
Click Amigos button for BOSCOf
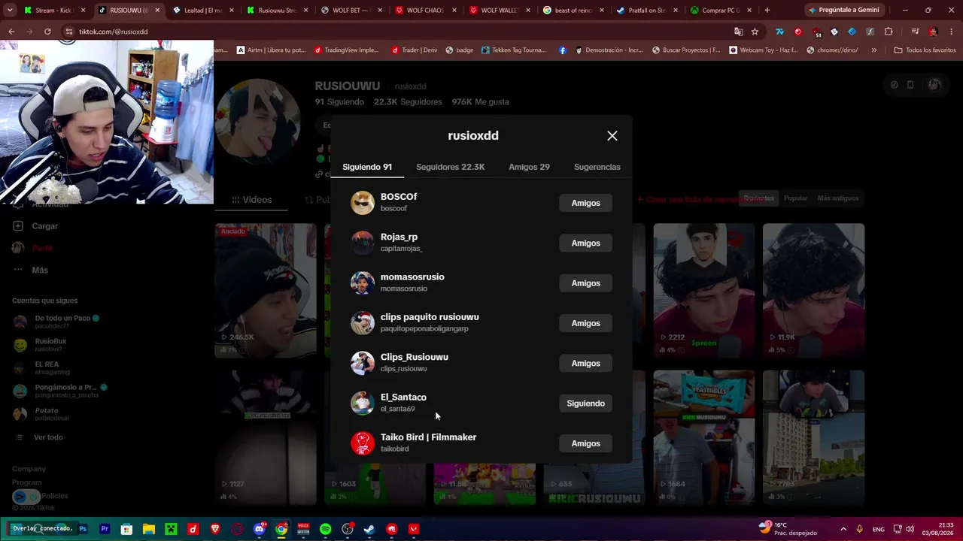[585, 203]
